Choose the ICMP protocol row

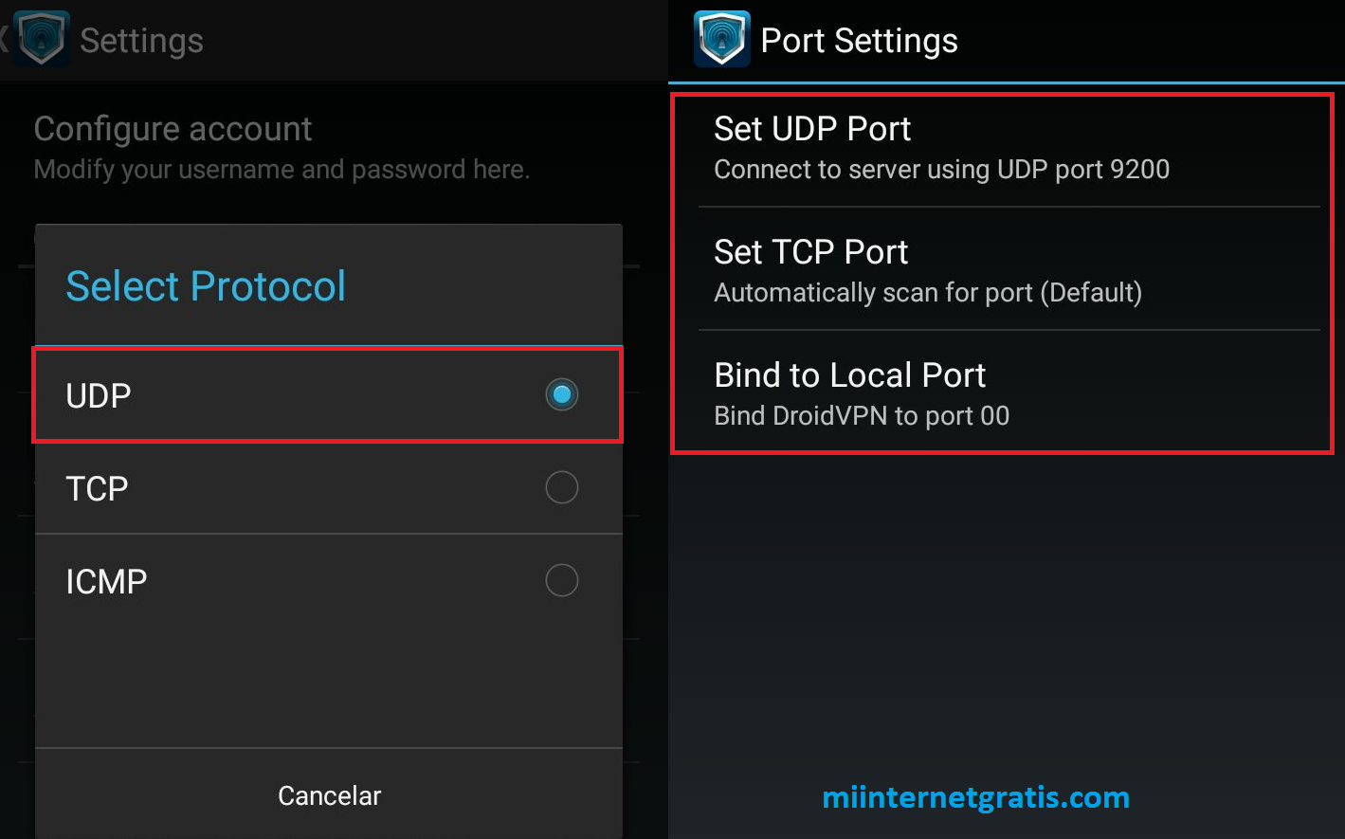coord(328,581)
